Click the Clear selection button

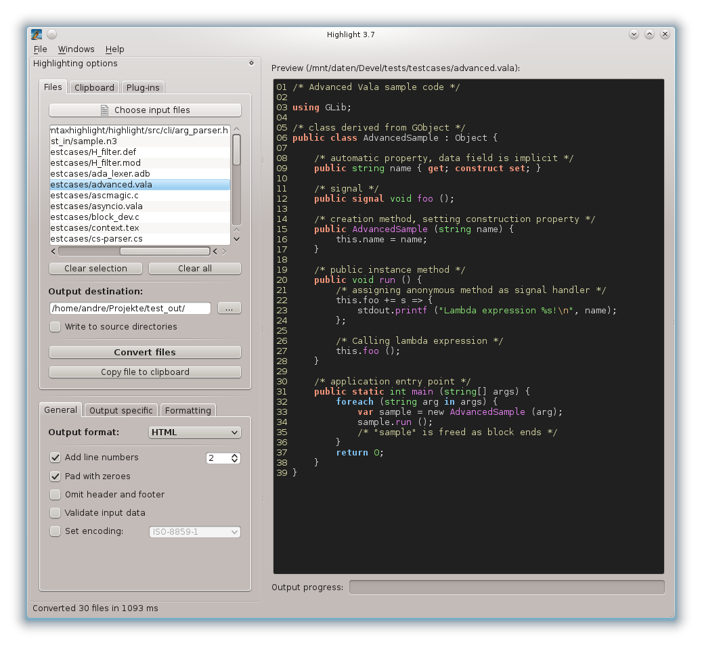[96, 269]
